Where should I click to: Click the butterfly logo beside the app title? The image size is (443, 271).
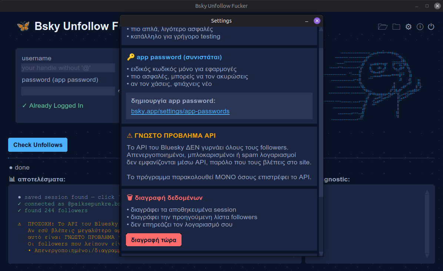23,26
